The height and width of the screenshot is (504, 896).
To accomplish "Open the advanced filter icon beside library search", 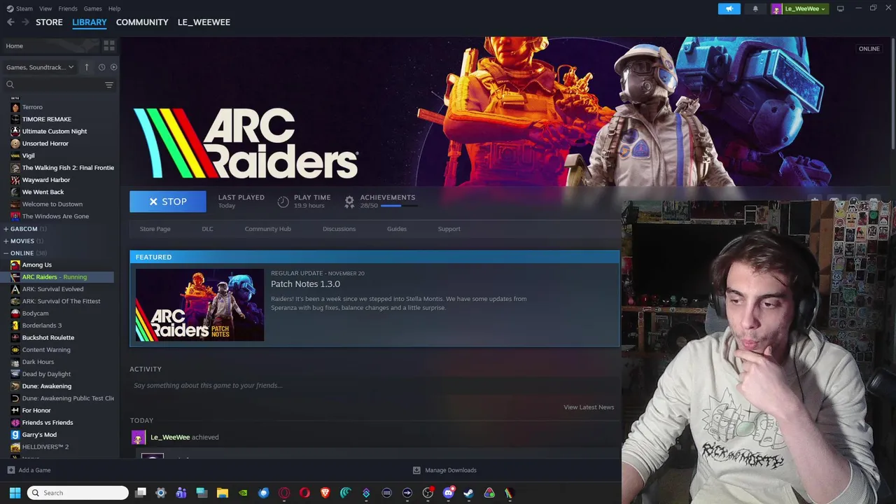I will pos(108,85).
